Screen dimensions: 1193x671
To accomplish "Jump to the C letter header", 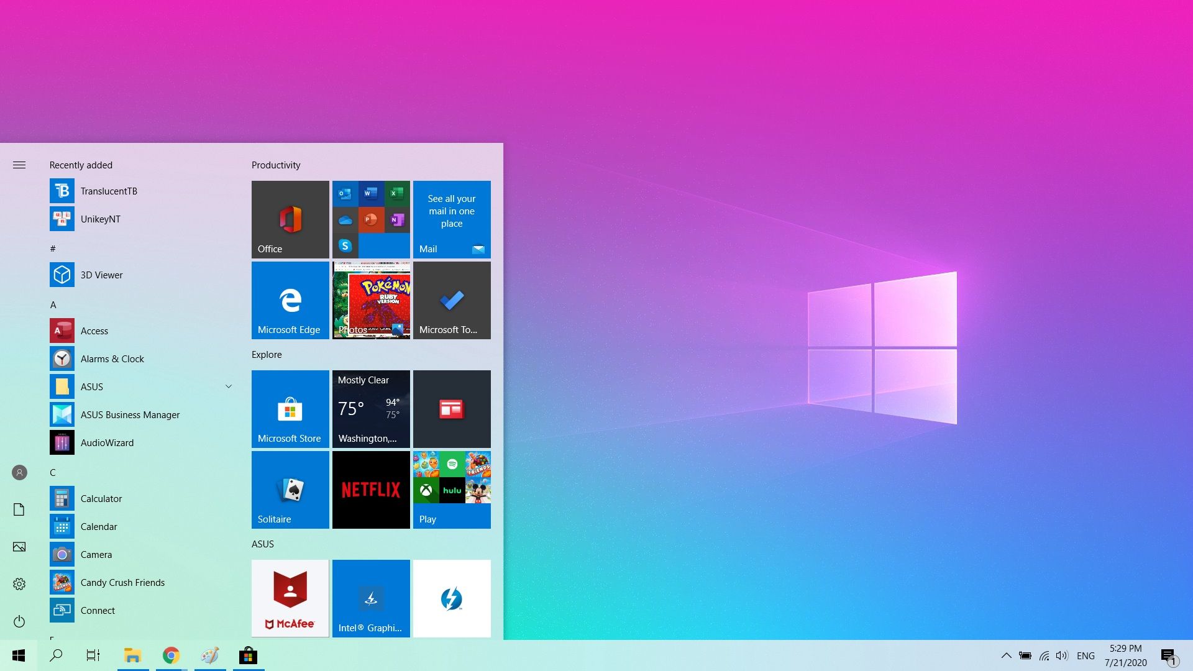I will (x=53, y=472).
